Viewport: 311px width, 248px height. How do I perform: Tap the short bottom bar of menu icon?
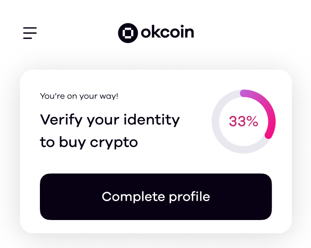[28, 38]
